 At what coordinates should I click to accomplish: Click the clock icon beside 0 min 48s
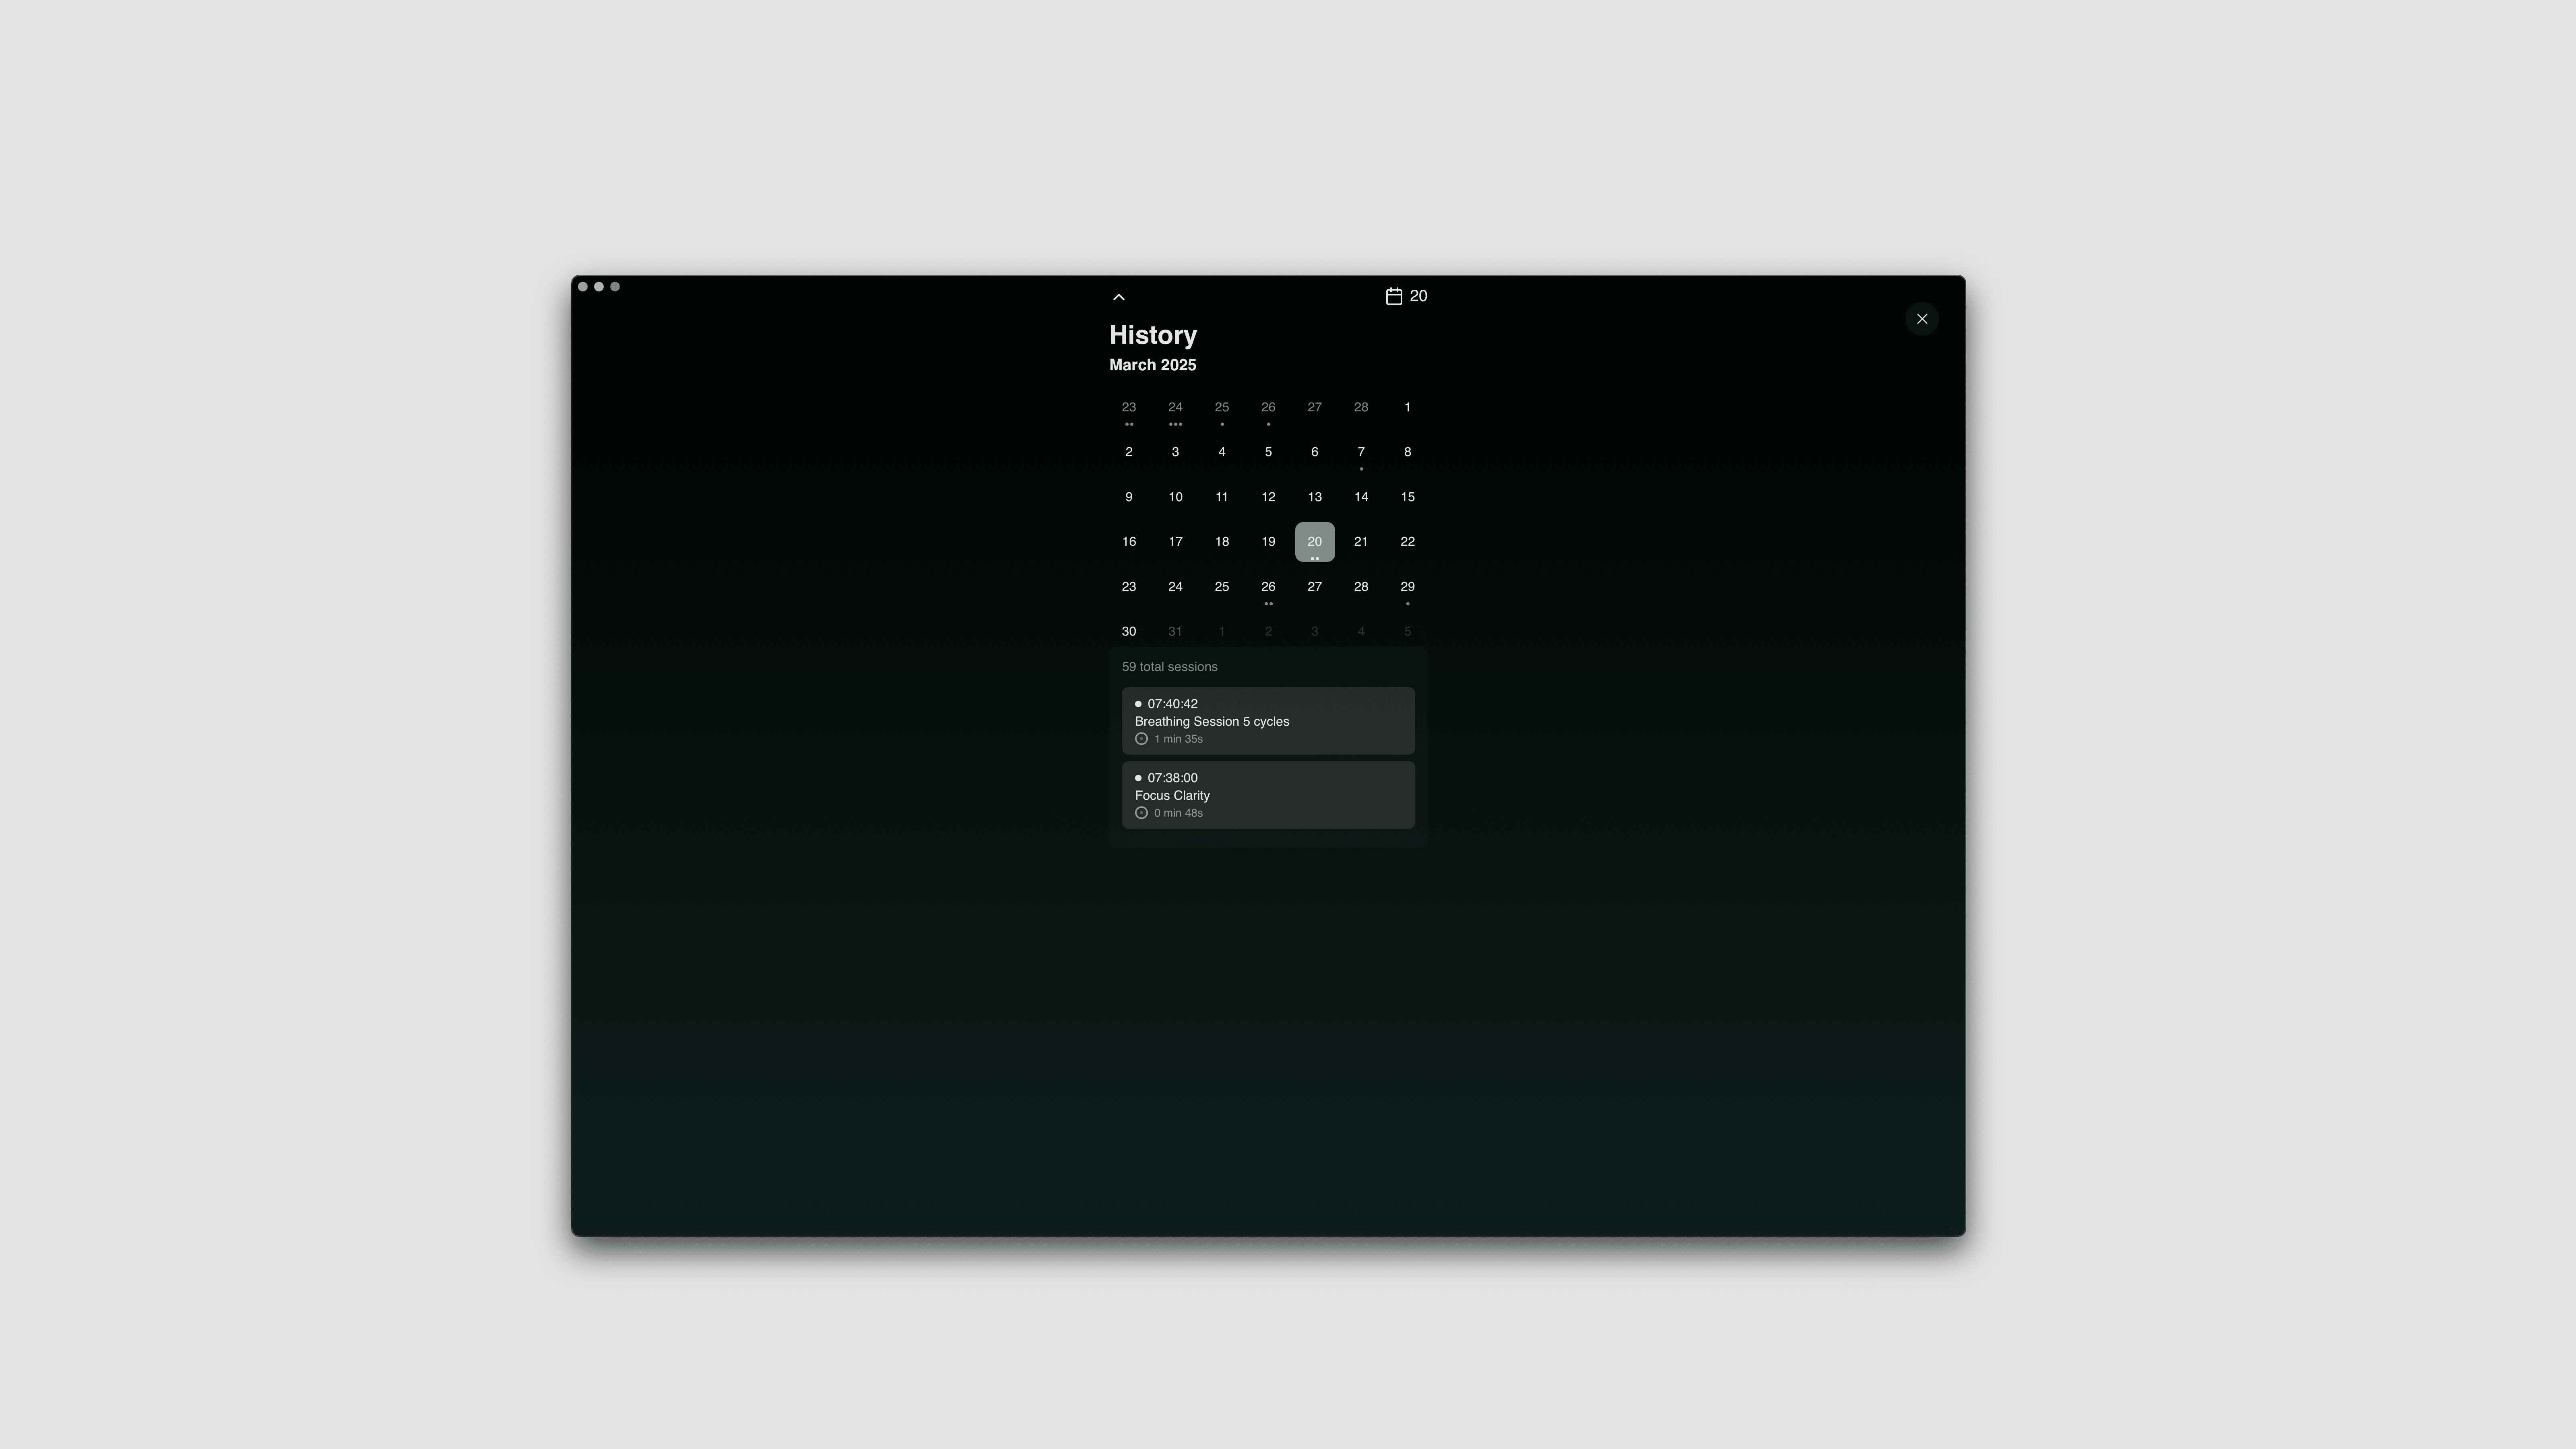pyautogui.click(x=1141, y=813)
